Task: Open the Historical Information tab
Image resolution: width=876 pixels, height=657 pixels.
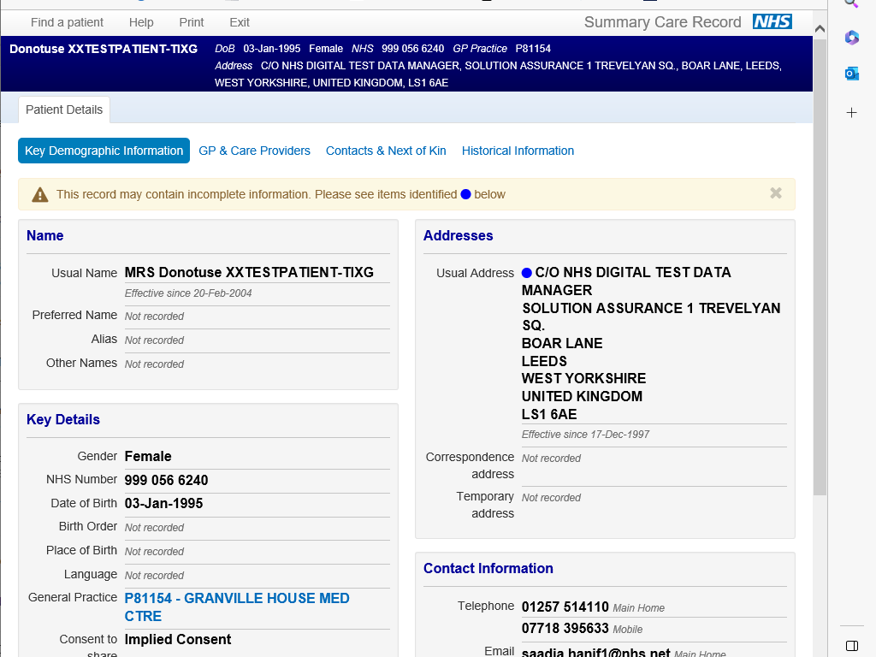Action: point(518,151)
